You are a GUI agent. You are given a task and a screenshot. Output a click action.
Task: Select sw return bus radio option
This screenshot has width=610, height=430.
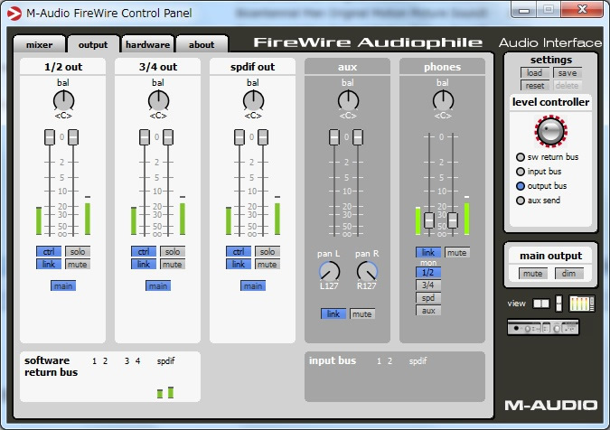(x=521, y=157)
